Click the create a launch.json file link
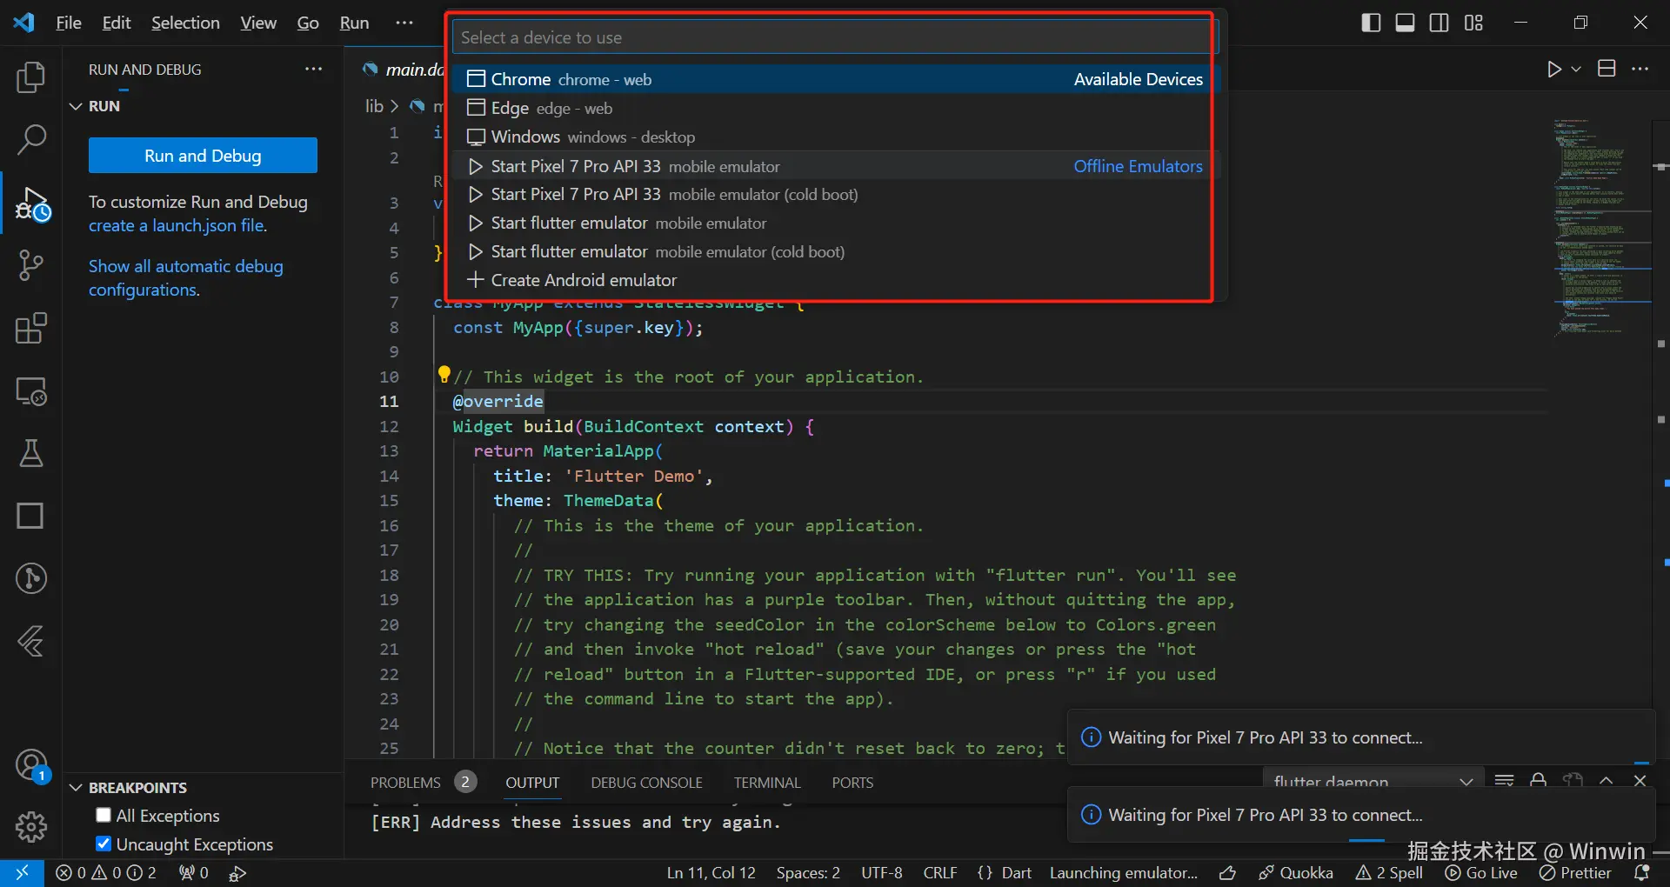 pos(177,226)
